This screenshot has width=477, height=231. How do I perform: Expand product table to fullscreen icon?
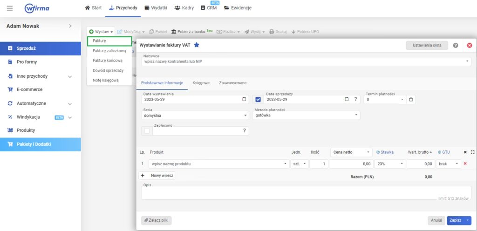click(x=473, y=152)
